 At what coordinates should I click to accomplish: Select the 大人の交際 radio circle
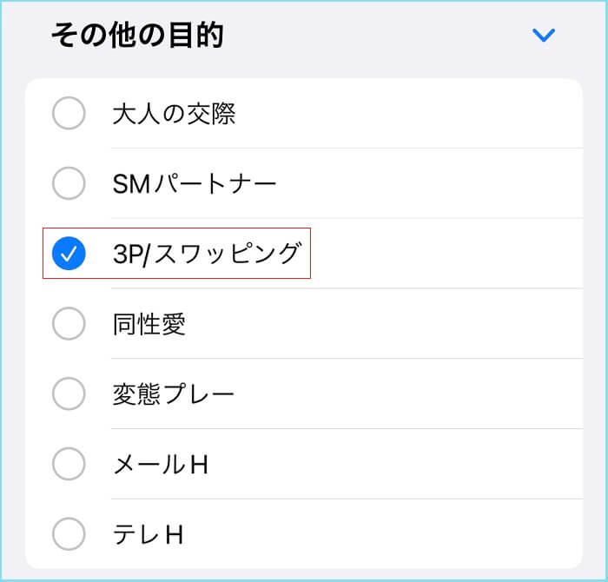(69, 113)
